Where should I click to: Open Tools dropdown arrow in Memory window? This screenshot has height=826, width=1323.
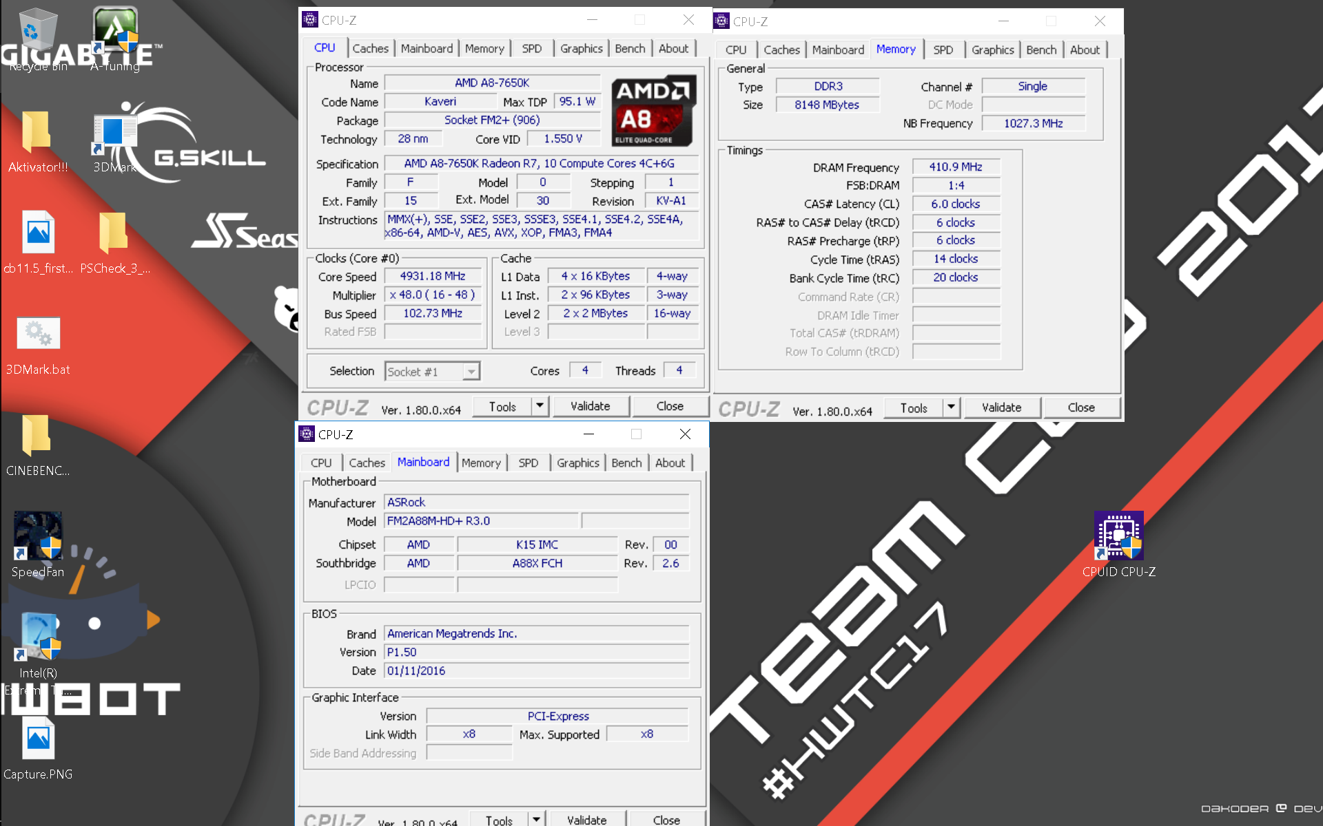tap(952, 407)
